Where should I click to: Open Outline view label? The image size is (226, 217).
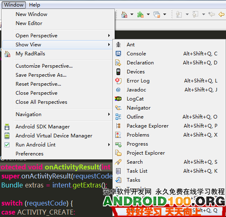[x=135, y=117]
